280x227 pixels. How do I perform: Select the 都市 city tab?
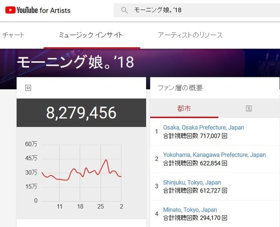(184, 108)
